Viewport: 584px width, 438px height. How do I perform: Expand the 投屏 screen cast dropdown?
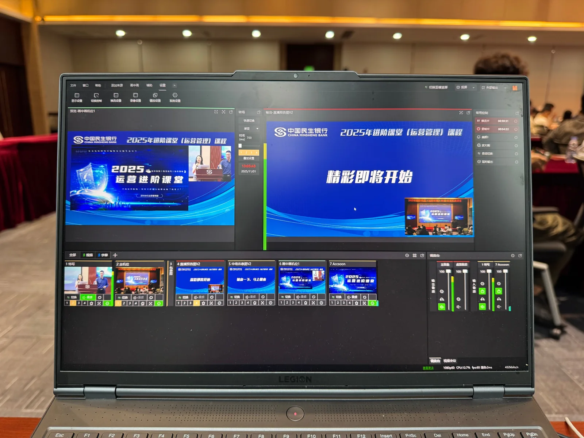(x=473, y=88)
